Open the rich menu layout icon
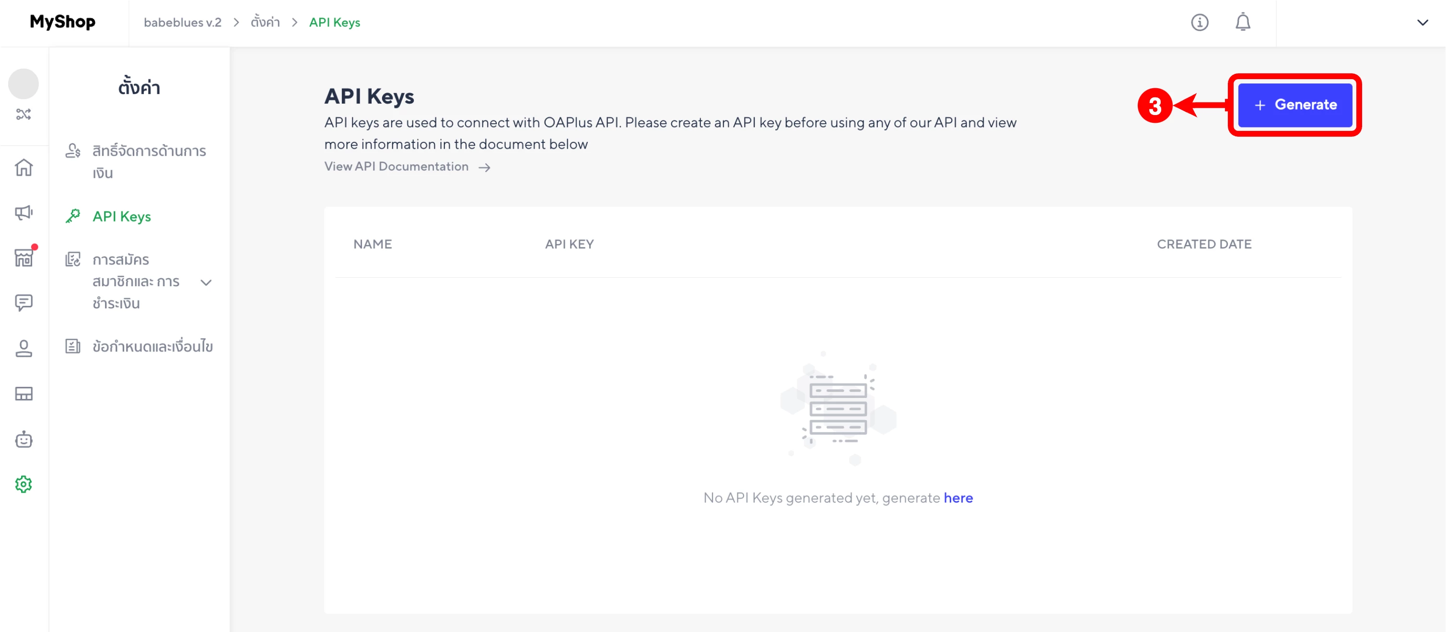This screenshot has width=1446, height=632. point(23,394)
